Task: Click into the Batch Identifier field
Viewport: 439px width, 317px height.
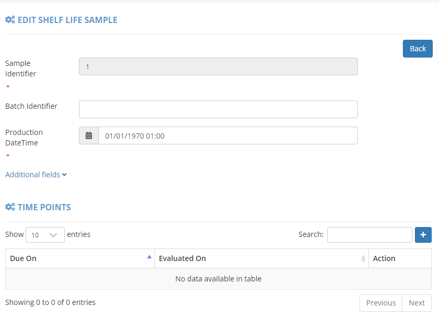Action: click(x=218, y=109)
